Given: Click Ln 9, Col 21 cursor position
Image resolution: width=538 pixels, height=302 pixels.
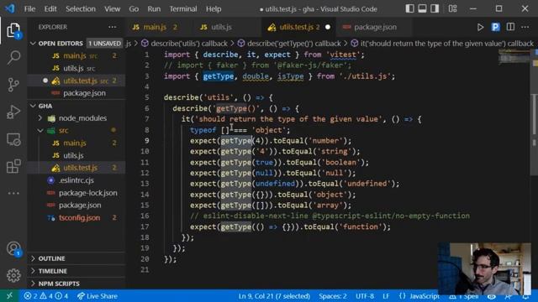Looking at the screenshot, I should (274, 296).
